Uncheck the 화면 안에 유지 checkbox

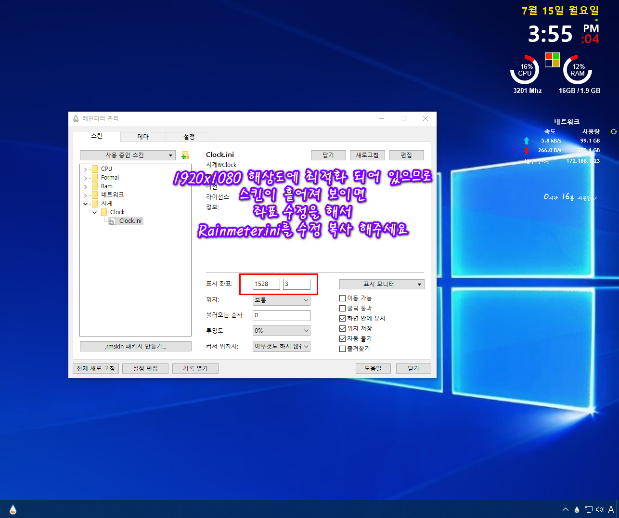pos(342,319)
